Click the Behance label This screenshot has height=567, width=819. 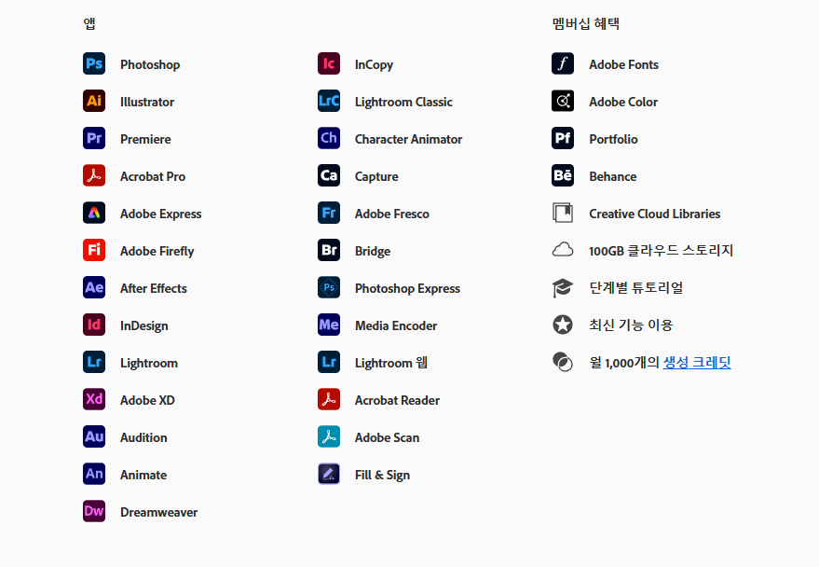click(613, 176)
